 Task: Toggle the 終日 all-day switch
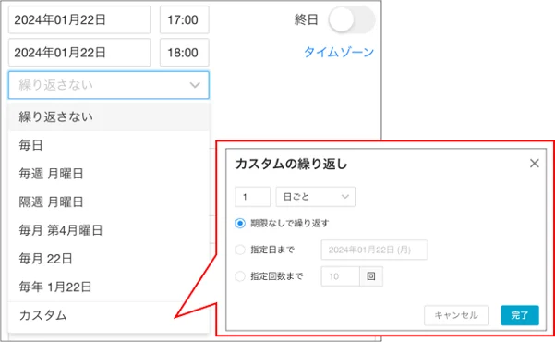click(351, 19)
